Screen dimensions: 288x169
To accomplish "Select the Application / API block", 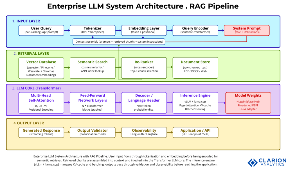I will 195,132.
